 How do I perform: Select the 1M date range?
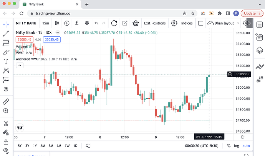tap(59, 146)
